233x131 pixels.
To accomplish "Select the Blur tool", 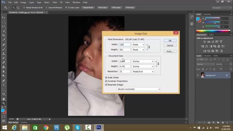I will click(4, 71).
